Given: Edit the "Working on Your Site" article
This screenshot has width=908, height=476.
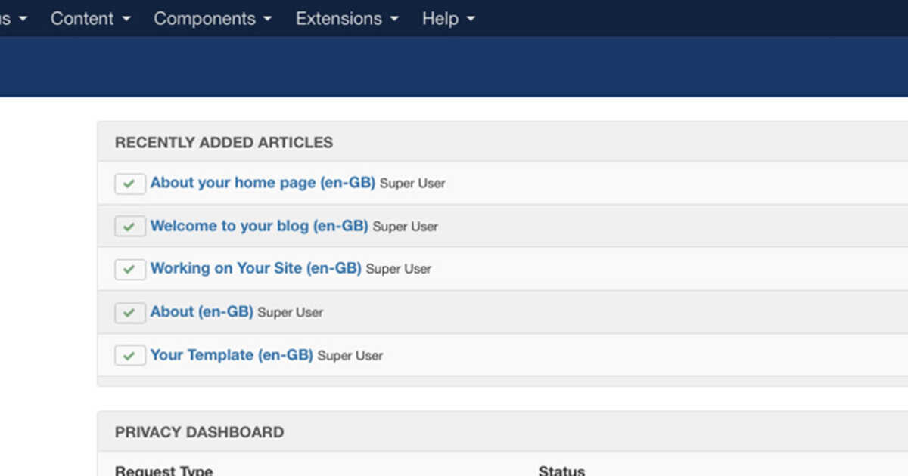Looking at the screenshot, I should pos(256,269).
